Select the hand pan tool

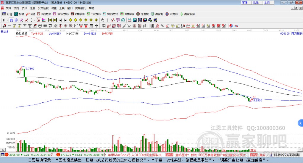(x=103, y=20)
